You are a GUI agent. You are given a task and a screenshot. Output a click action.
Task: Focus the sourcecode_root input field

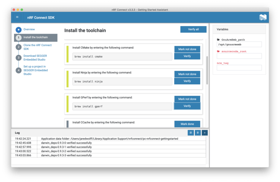point(239,56)
